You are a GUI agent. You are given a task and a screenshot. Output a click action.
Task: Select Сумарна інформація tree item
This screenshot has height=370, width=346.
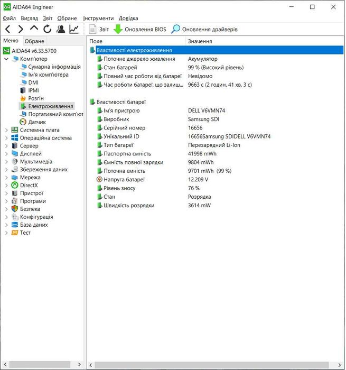(54, 67)
